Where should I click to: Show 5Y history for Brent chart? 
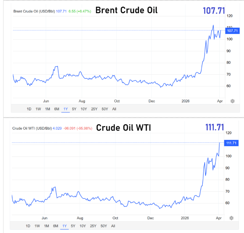(74, 109)
